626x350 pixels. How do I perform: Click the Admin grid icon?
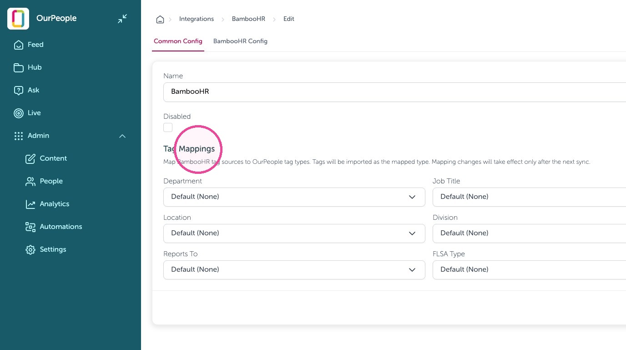click(x=19, y=136)
